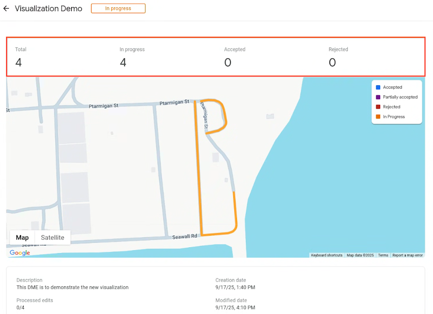
Task: Click the In progress status badge
Action: (x=118, y=8)
